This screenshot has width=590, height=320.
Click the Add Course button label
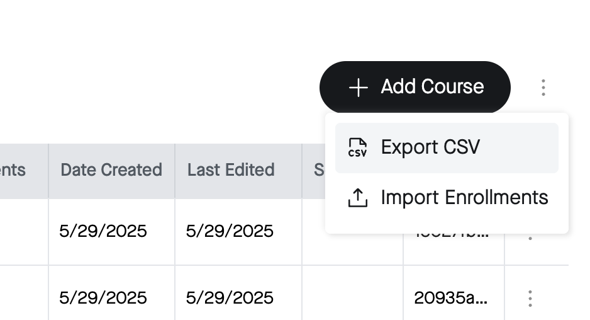(x=432, y=87)
